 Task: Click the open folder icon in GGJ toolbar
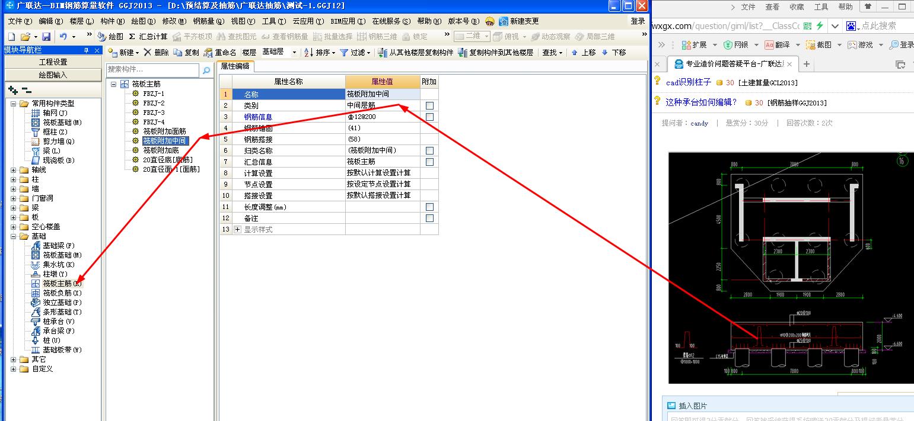pyautogui.click(x=26, y=37)
